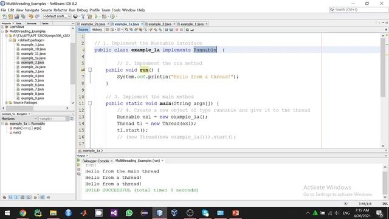Click the Redo toolbar icon

tap(37, 16)
